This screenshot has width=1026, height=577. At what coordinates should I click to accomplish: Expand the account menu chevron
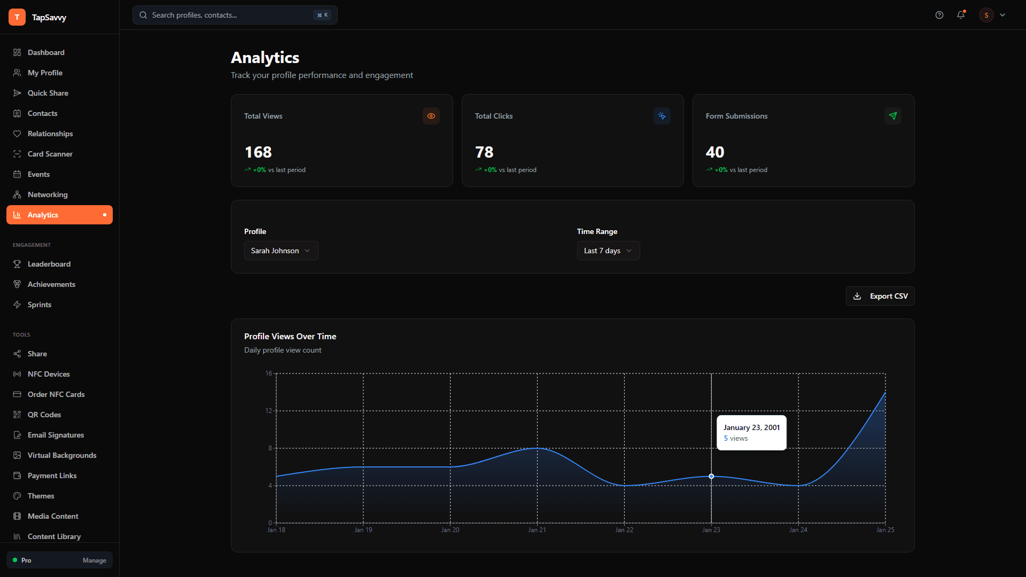(x=1003, y=15)
